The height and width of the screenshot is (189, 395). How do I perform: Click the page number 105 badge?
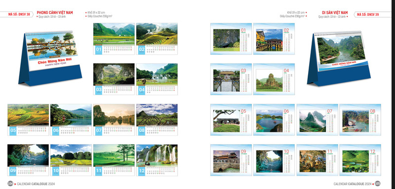[377, 184]
